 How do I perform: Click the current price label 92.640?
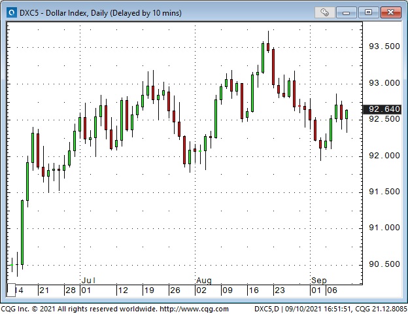382,109
